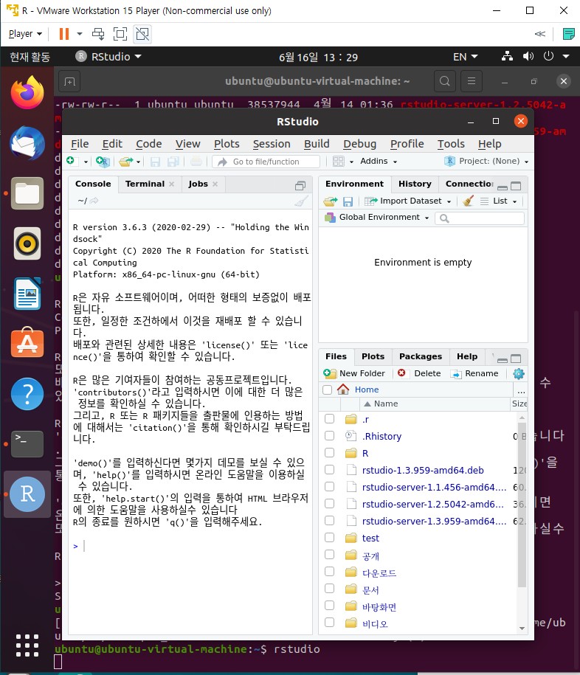
Task: Click the New Folder button
Action: click(354, 374)
